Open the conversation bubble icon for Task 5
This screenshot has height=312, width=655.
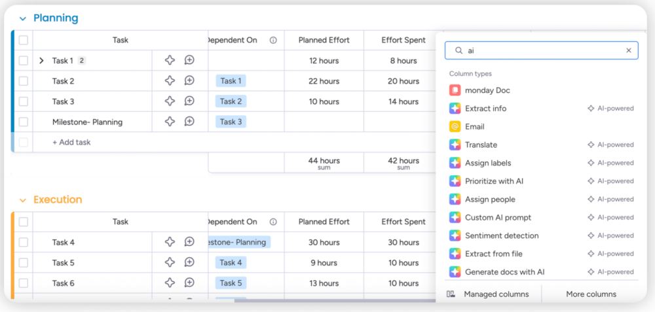[x=189, y=262]
